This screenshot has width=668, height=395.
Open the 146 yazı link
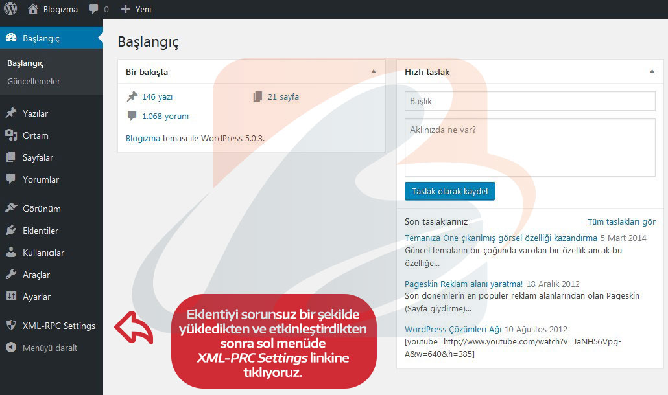157,96
